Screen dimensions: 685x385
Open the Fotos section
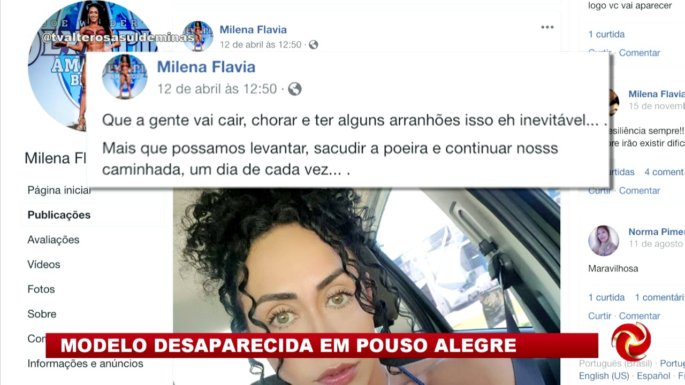[41, 289]
